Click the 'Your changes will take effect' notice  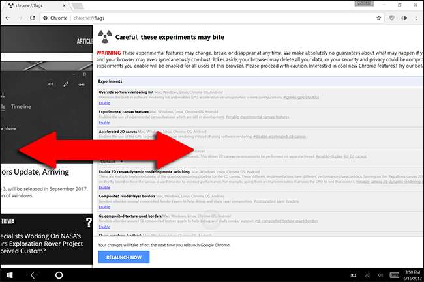(x=164, y=245)
